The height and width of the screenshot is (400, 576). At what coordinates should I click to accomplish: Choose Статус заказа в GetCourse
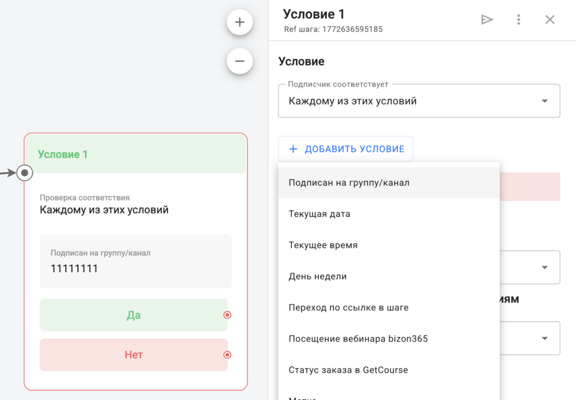click(x=348, y=370)
